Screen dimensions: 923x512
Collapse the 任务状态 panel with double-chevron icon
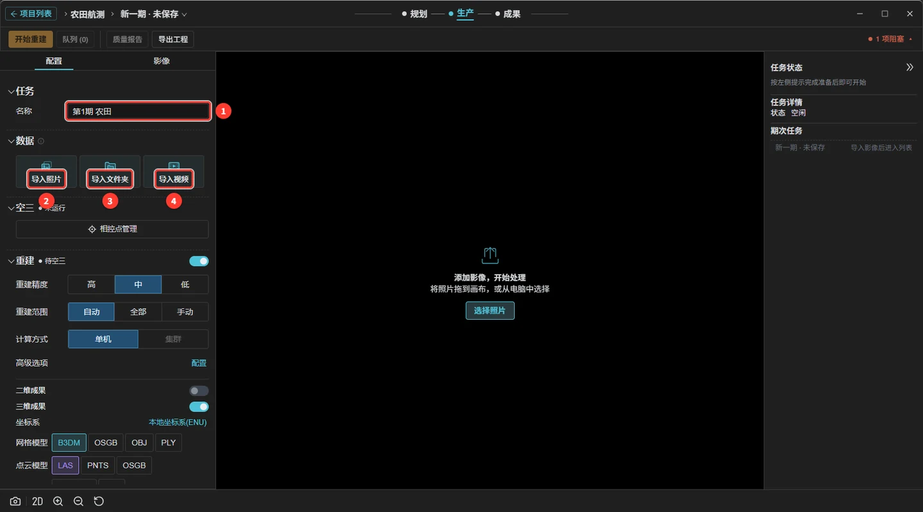[x=910, y=67]
